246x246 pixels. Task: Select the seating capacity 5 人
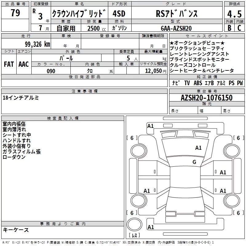click(132, 58)
